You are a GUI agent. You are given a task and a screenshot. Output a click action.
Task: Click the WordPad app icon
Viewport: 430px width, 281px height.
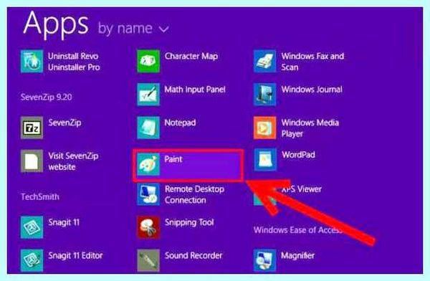[x=264, y=160]
